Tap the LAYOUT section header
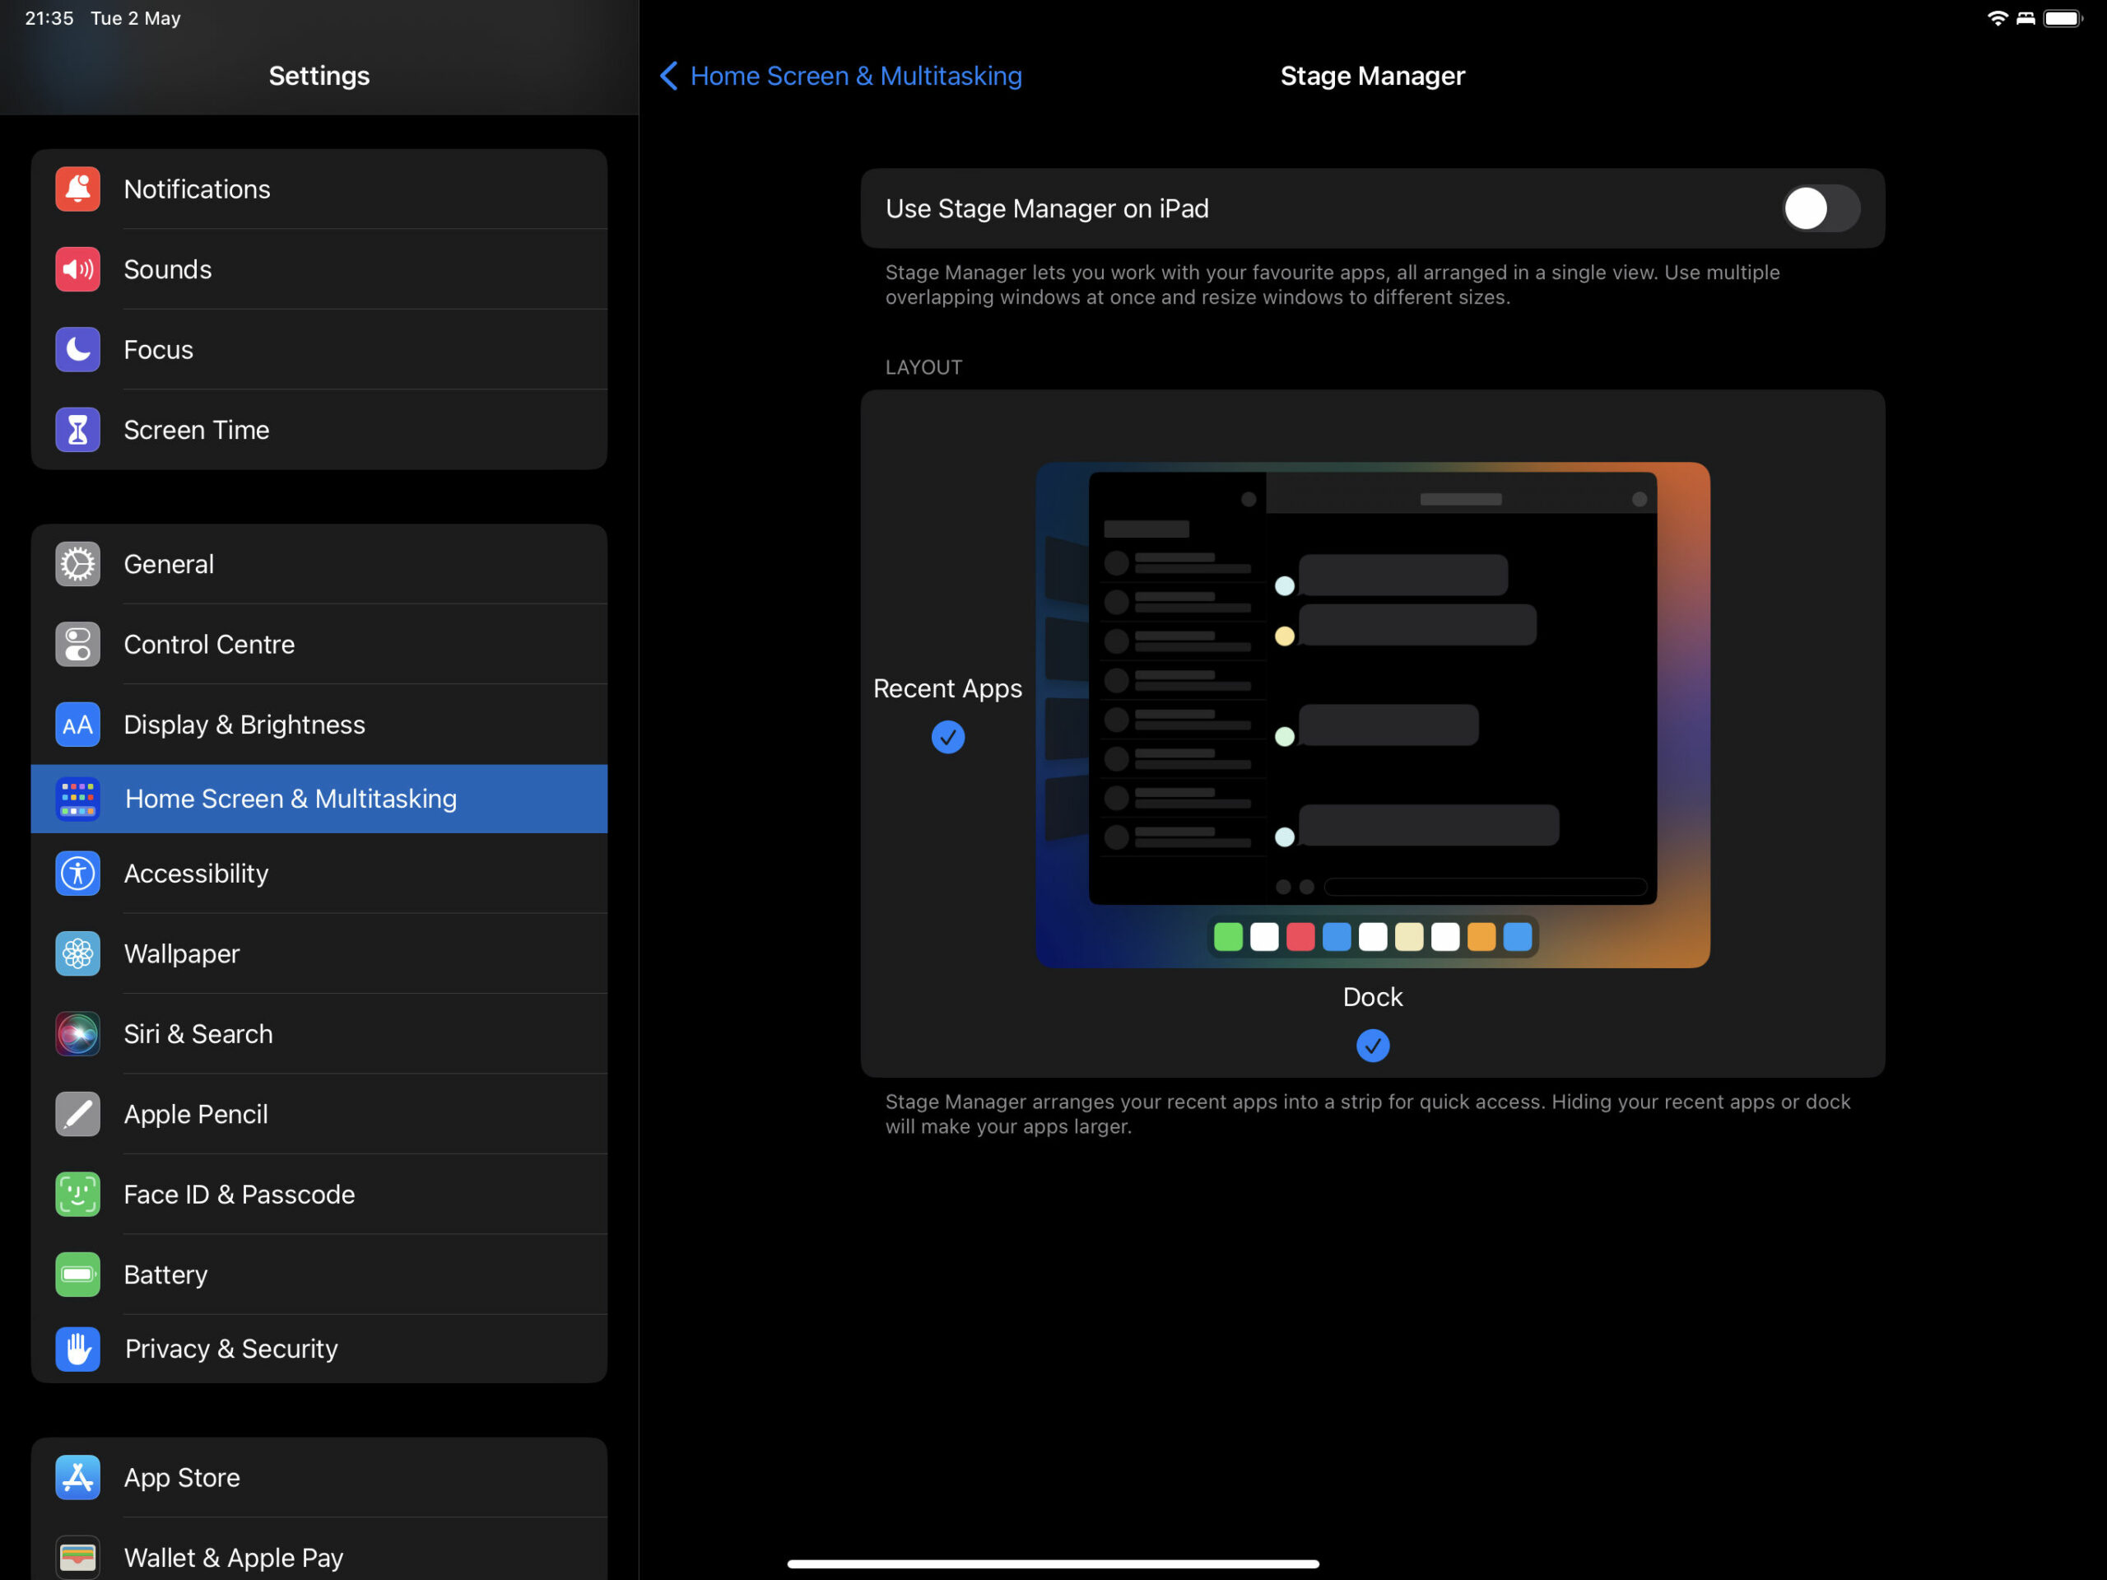The height and width of the screenshot is (1580, 2107). [x=924, y=367]
